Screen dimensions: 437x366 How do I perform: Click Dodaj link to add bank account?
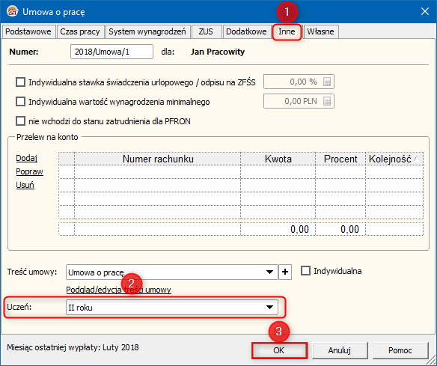pyautogui.click(x=26, y=158)
